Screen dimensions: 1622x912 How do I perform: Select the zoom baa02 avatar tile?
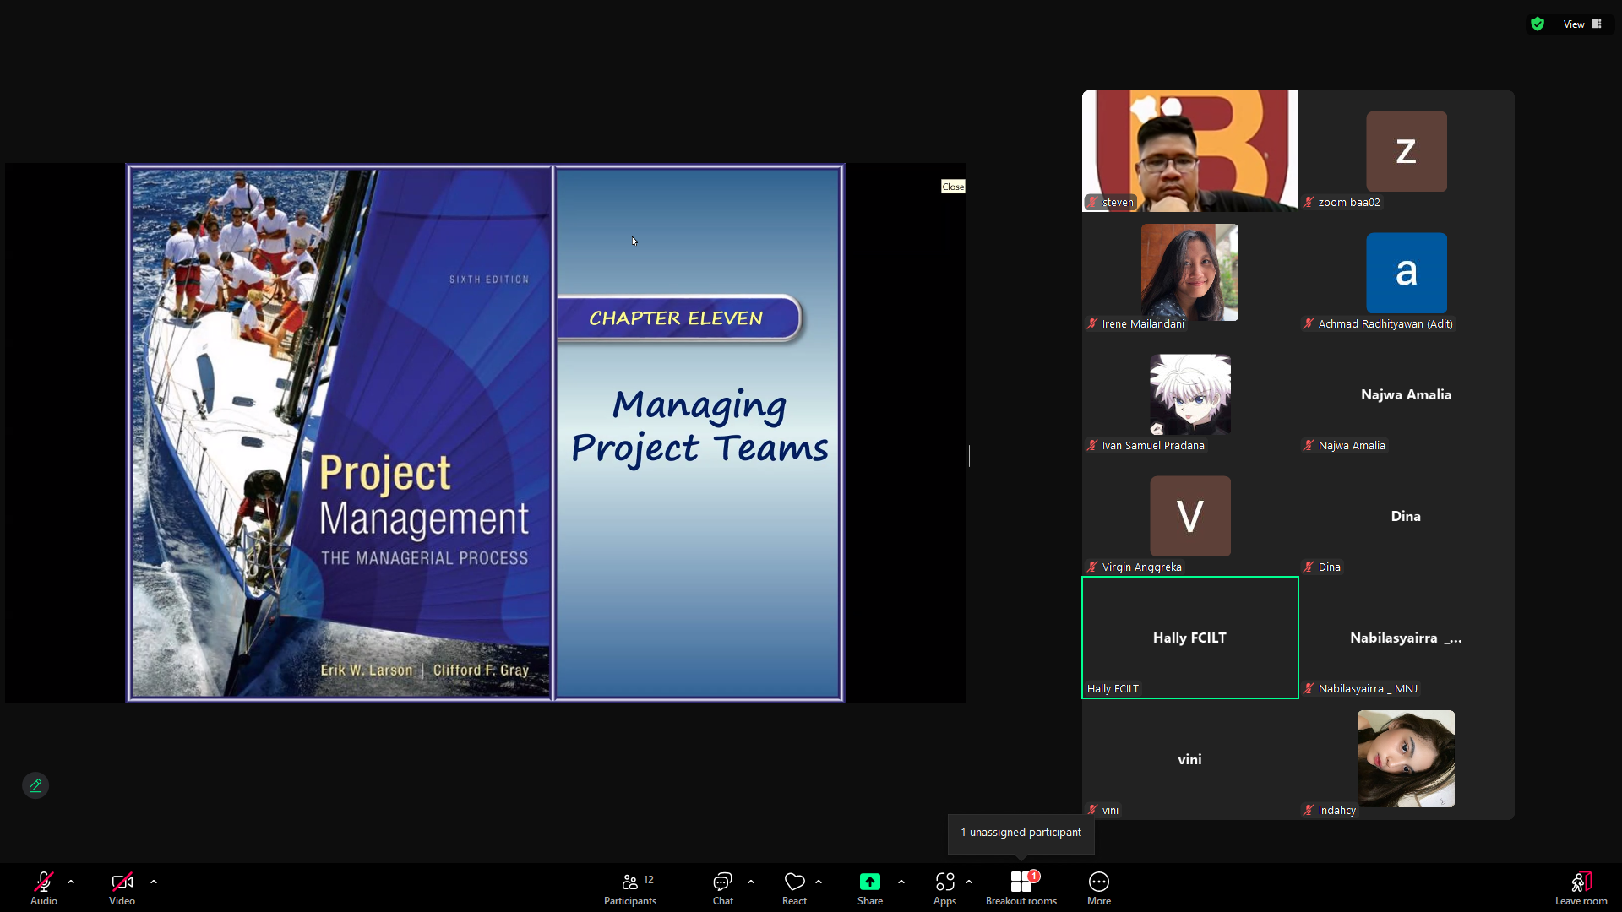point(1407,152)
